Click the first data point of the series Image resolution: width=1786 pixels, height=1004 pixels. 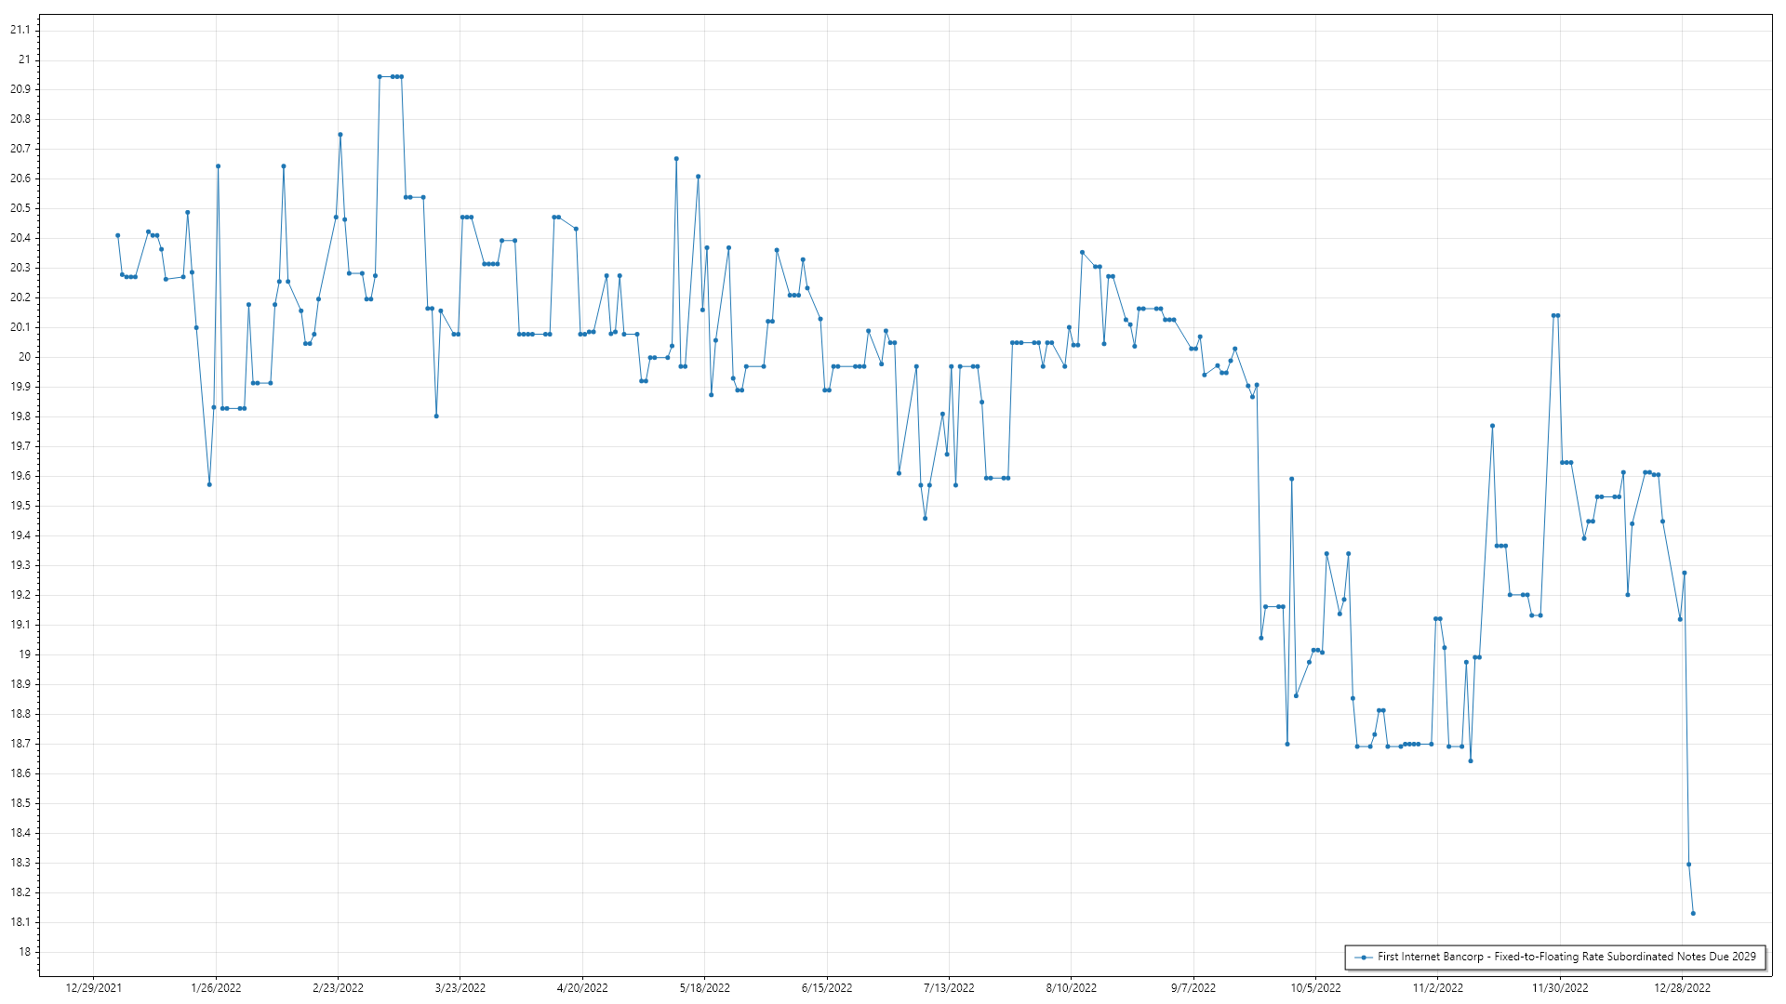pos(117,235)
